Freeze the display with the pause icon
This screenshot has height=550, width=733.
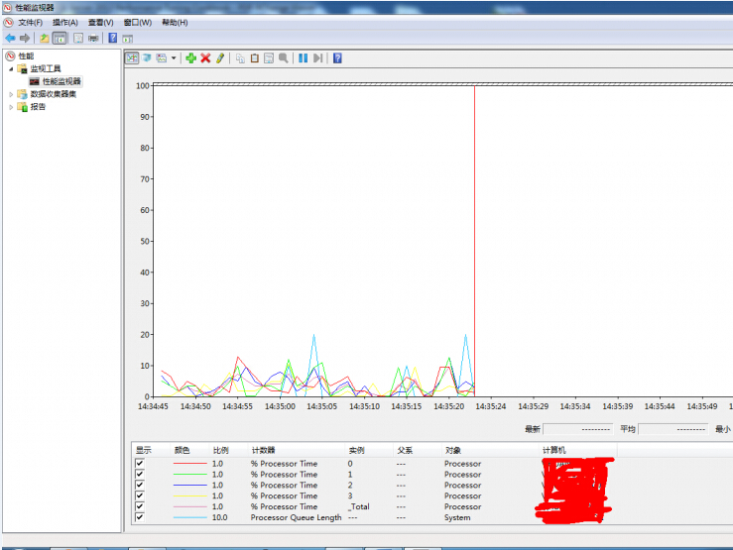pyautogui.click(x=303, y=58)
